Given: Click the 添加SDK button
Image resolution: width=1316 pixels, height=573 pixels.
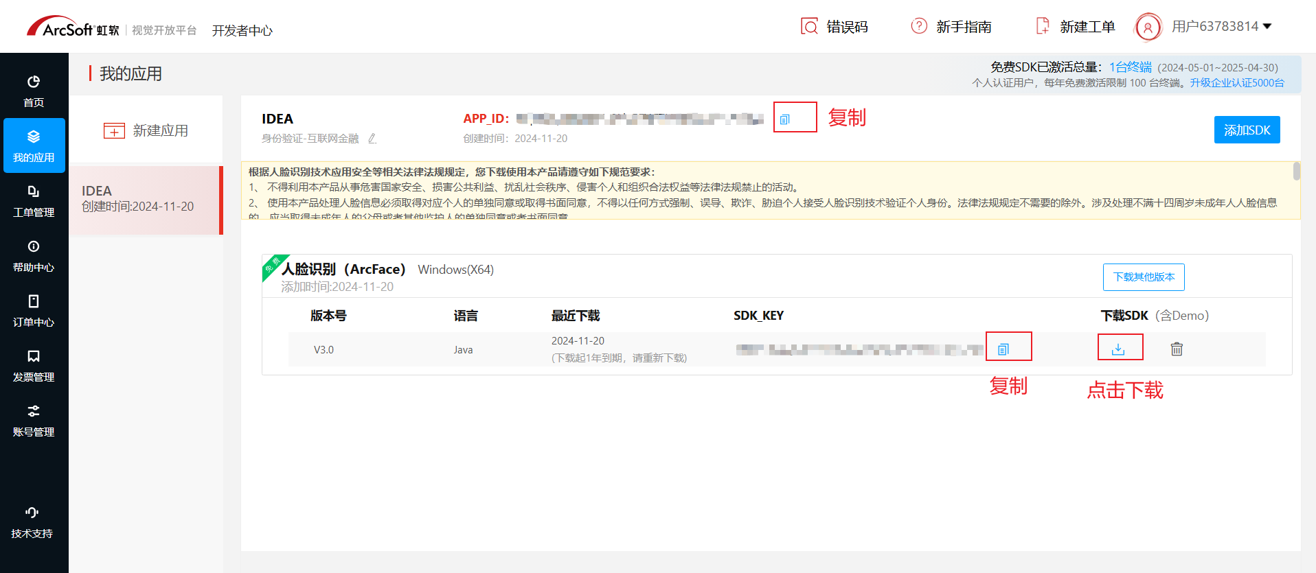Looking at the screenshot, I should click(x=1247, y=130).
